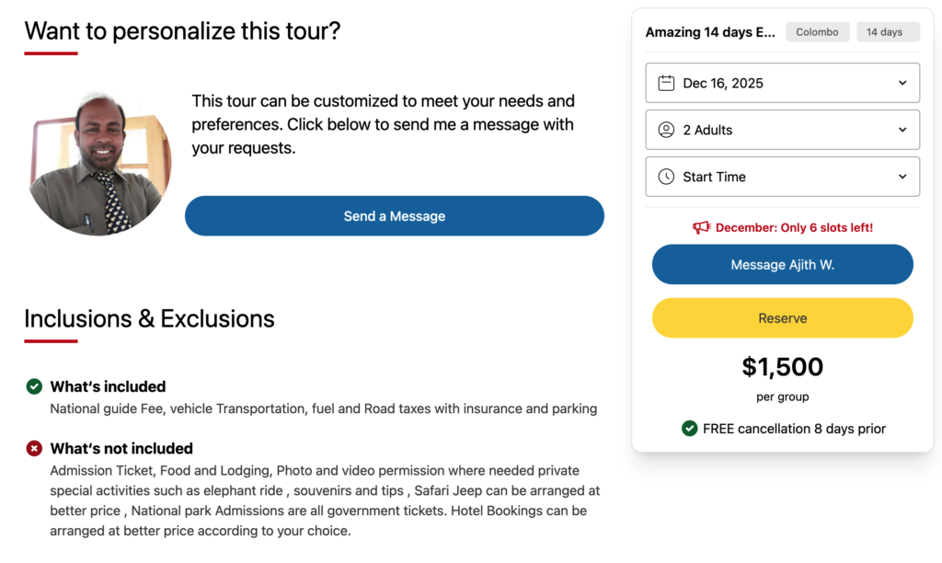Open the Dec 16, 2025 date dropdown
The height and width of the screenshot is (563, 942).
pos(782,83)
